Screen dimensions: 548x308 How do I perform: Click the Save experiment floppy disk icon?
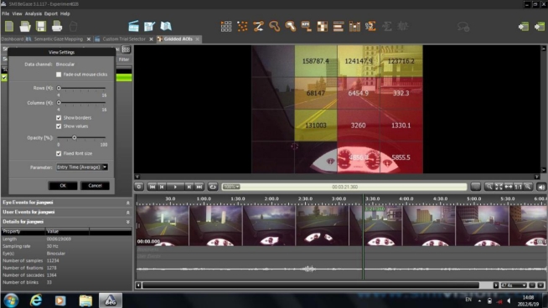(x=41, y=26)
